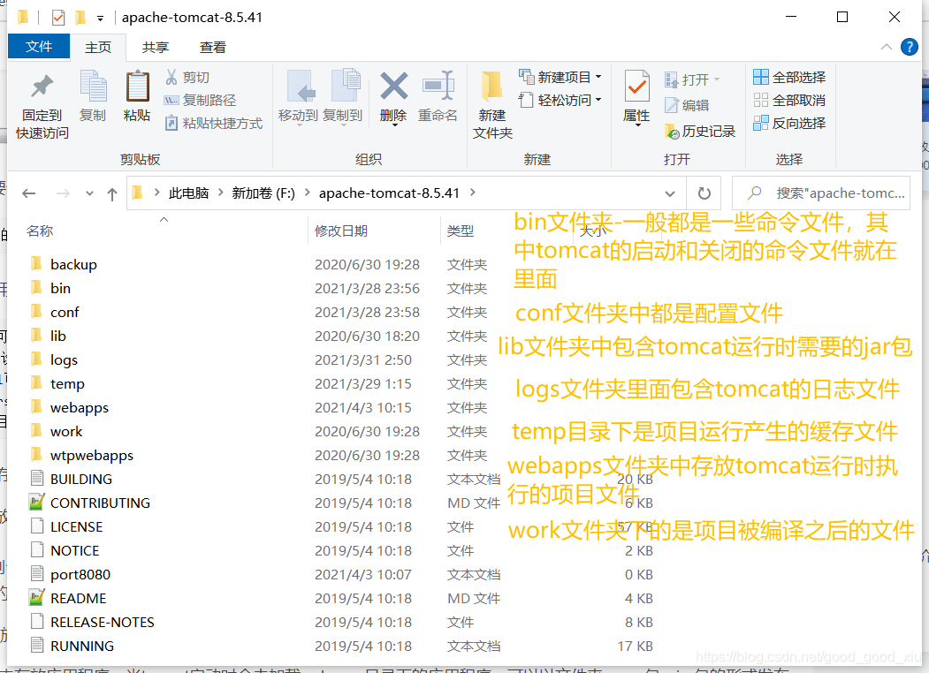Click the Refresh icon next to address bar
The height and width of the screenshot is (673, 929).
(x=704, y=193)
